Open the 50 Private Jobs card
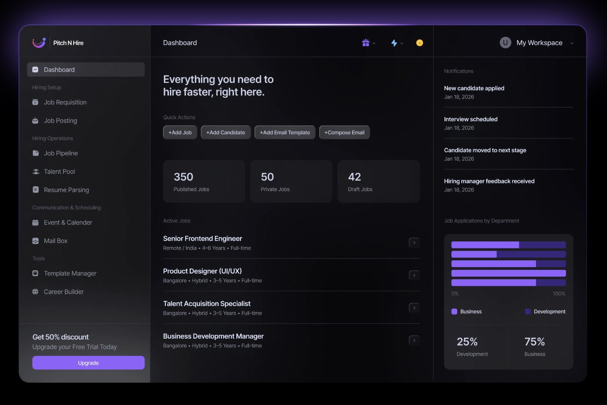607x405 pixels. click(x=291, y=181)
